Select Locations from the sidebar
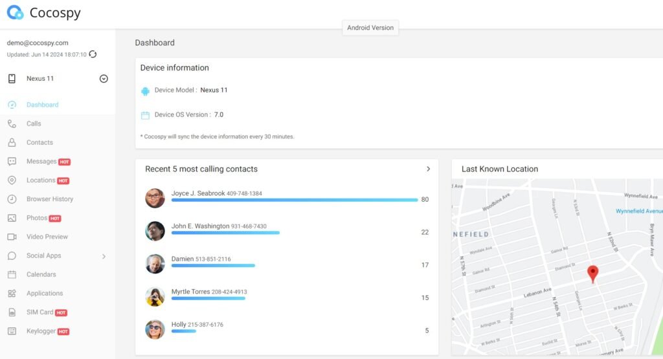The height and width of the screenshot is (359, 663). click(x=41, y=180)
